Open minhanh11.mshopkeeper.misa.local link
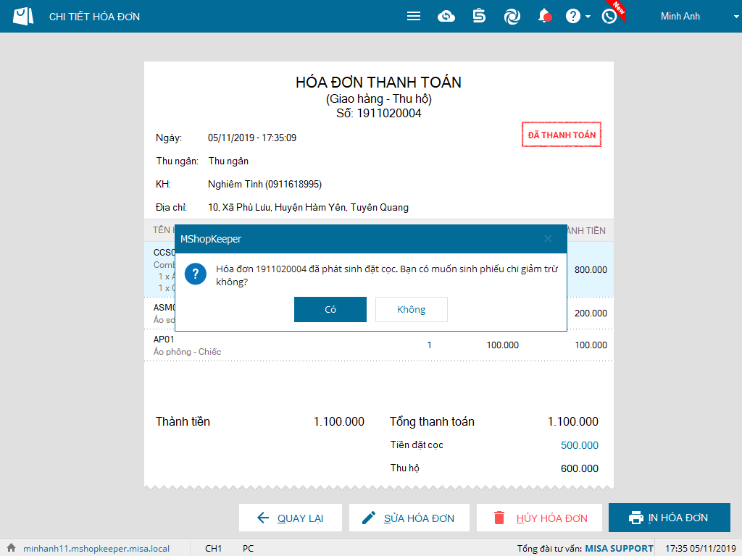Screen dimensions: 742x556 pyautogui.click(x=96, y=549)
